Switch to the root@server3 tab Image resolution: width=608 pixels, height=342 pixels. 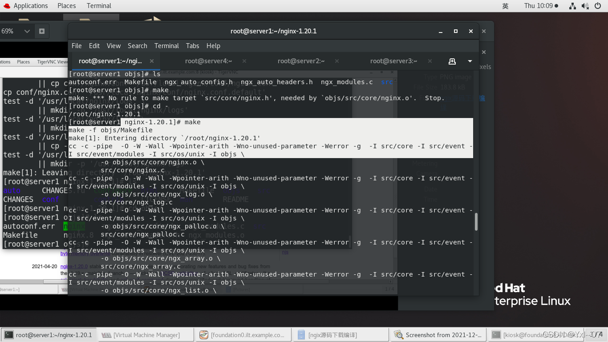click(x=394, y=61)
